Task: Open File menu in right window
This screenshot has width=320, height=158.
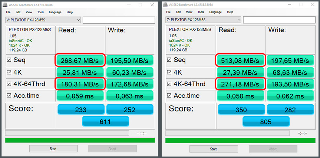Action: tap(168, 12)
